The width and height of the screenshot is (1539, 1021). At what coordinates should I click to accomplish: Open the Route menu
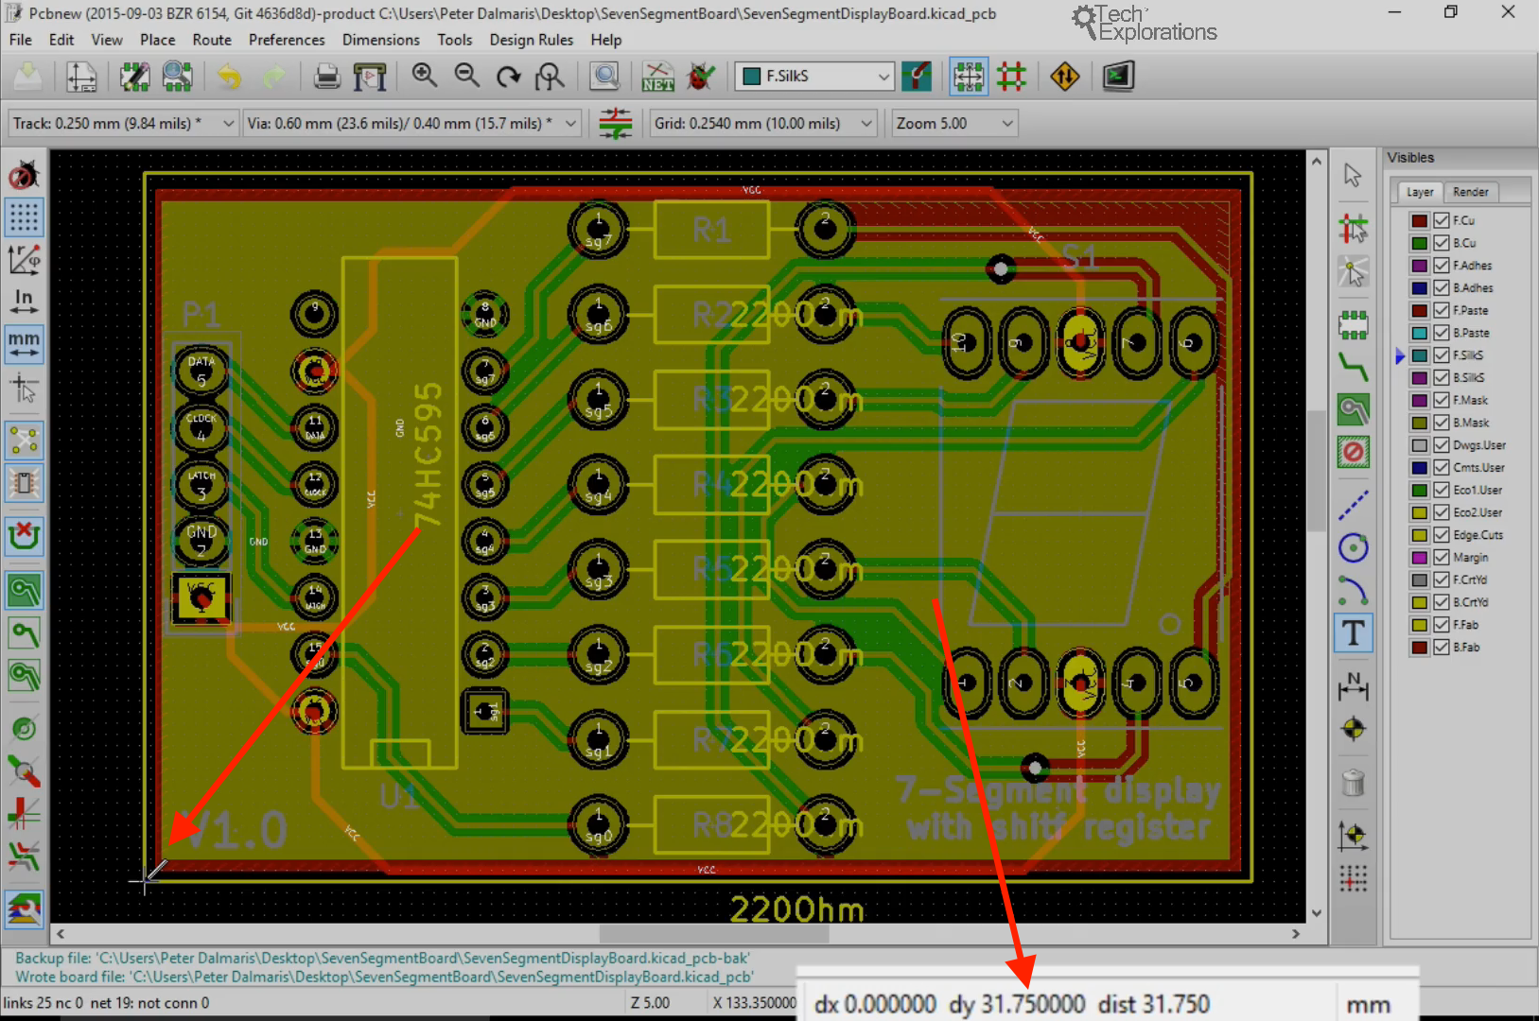click(212, 40)
